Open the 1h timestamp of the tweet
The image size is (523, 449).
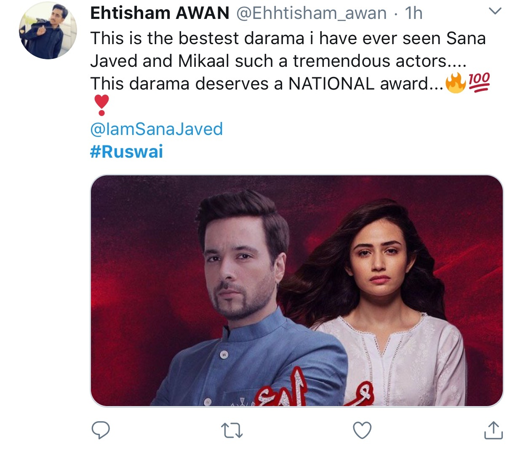[414, 13]
